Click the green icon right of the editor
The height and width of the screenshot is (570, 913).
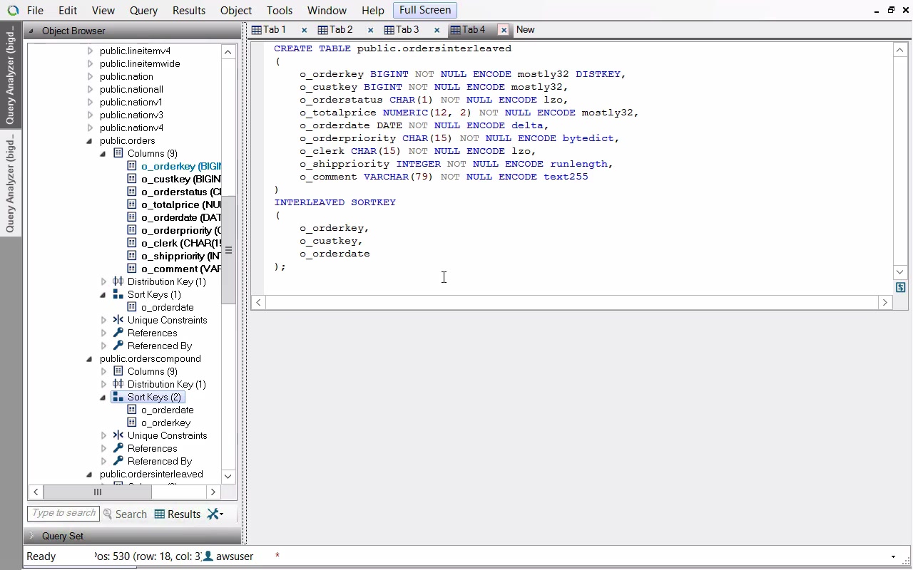click(900, 287)
